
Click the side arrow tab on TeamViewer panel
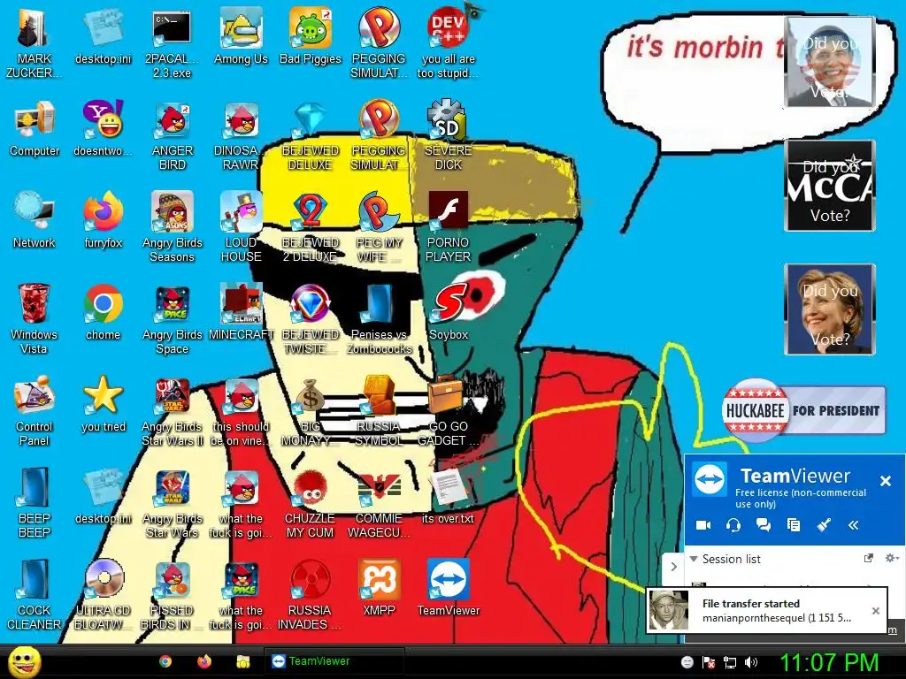click(x=673, y=567)
